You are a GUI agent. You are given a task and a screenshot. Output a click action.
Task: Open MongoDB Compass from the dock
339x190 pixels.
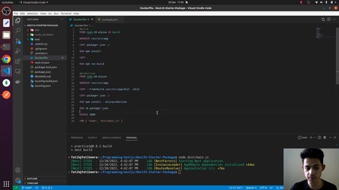coord(6,83)
